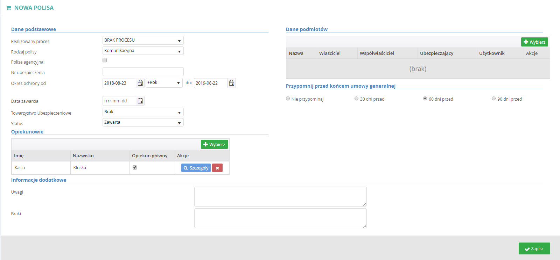Click the Okres ochrony od date field

tap(119, 83)
